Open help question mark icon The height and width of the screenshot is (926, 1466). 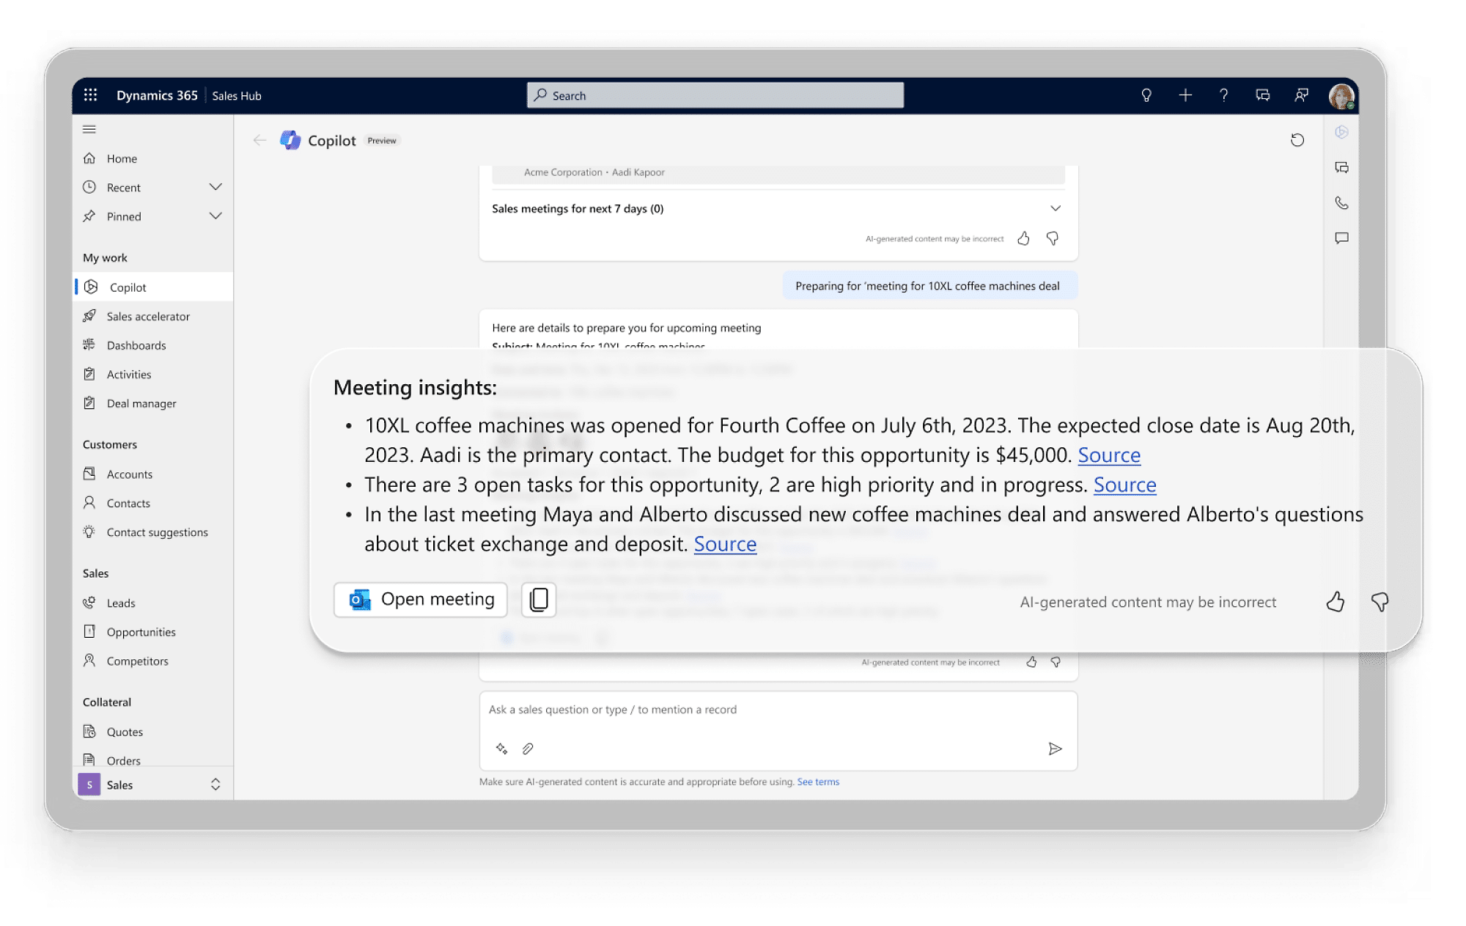click(x=1223, y=95)
